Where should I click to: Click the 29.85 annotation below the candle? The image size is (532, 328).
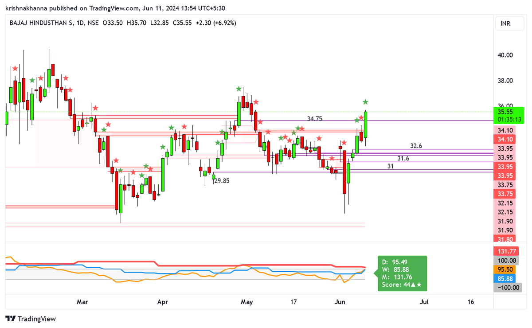222,181
